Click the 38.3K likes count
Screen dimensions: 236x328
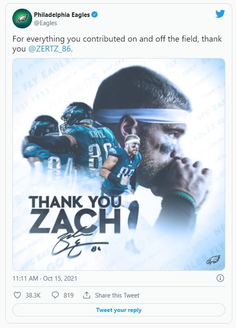click(33, 295)
